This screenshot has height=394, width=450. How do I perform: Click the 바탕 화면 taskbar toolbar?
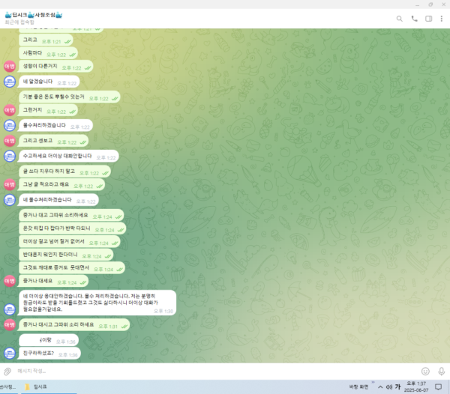[x=358, y=387]
